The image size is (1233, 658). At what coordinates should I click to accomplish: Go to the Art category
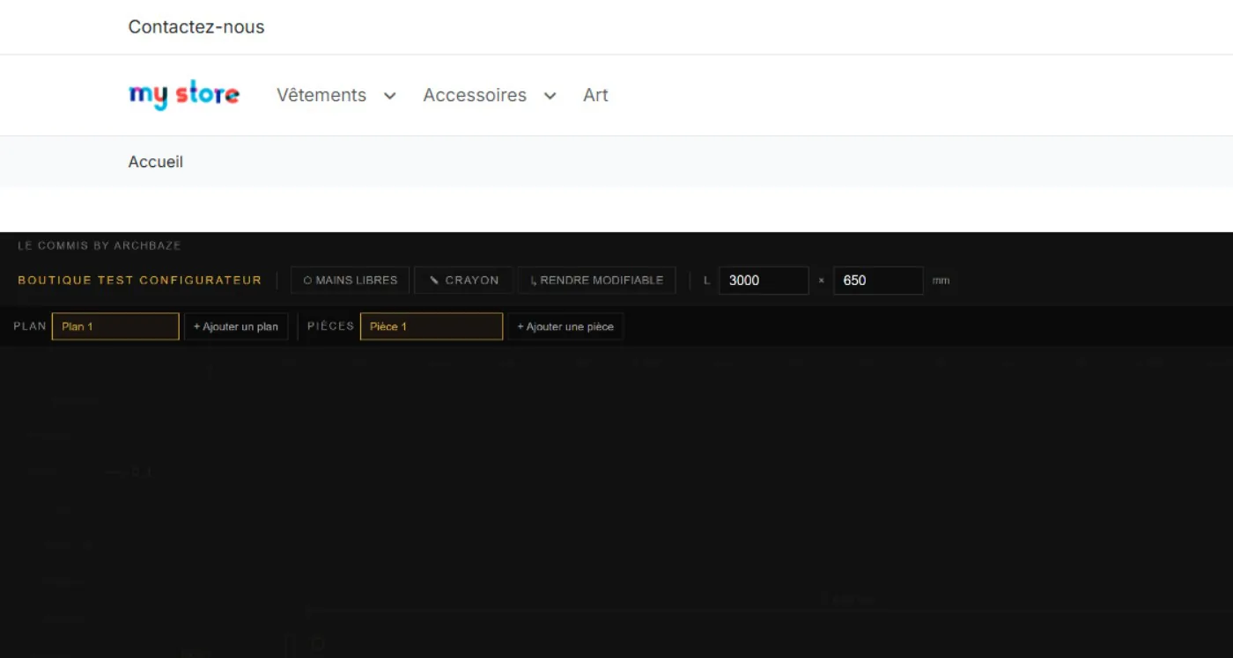click(595, 95)
